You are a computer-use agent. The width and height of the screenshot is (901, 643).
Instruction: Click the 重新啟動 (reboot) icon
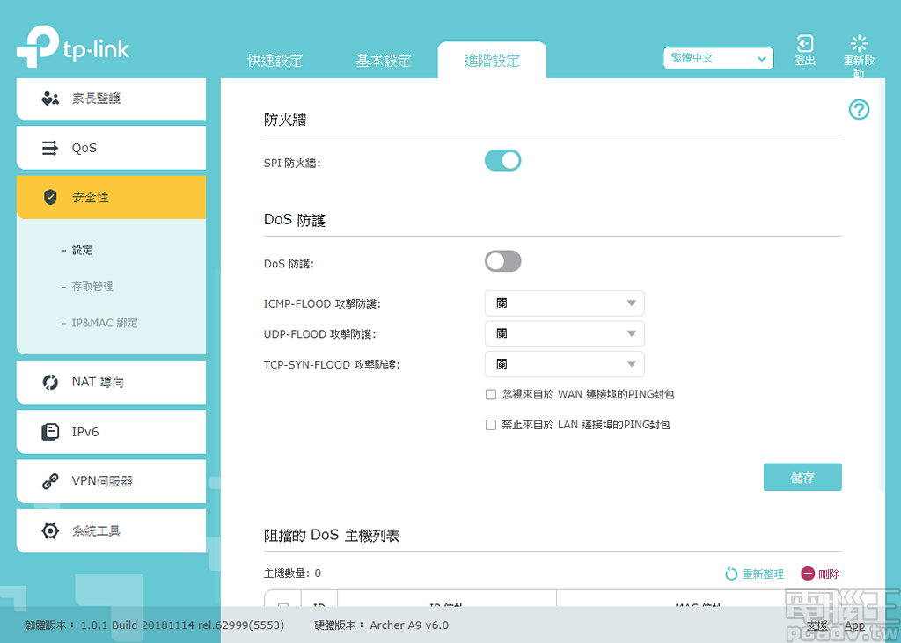(859, 42)
